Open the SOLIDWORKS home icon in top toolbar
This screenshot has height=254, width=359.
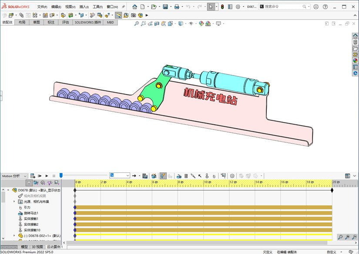tap(134, 7)
